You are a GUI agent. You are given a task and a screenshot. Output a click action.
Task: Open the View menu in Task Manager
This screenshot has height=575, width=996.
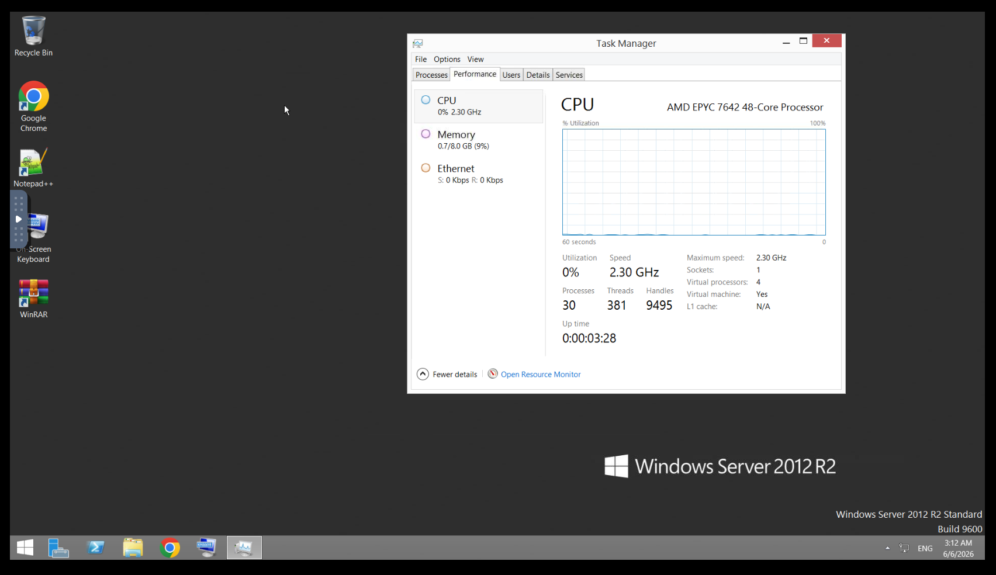pyautogui.click(x=475, y=59)
